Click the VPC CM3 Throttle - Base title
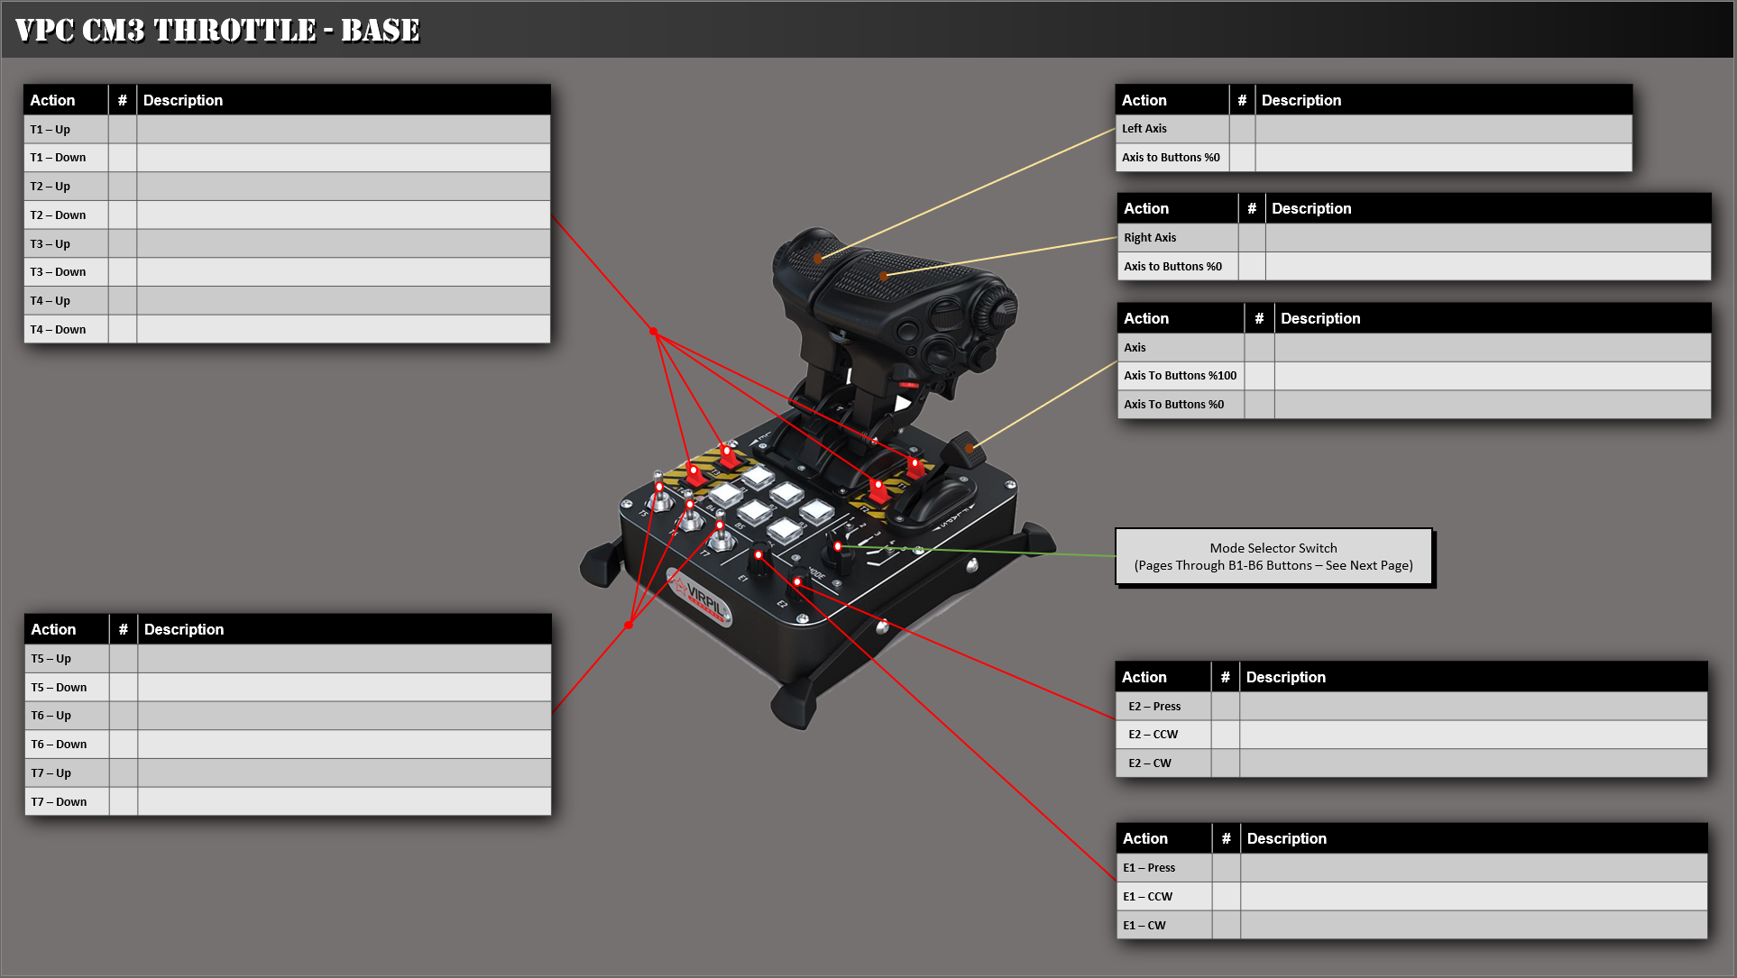Viewport: 1737px width, 978px height. click(x=217, y=30)
